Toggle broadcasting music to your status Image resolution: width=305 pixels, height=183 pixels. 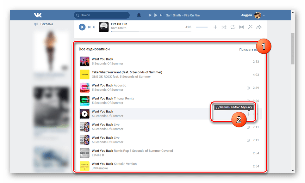tap(241, 27)
